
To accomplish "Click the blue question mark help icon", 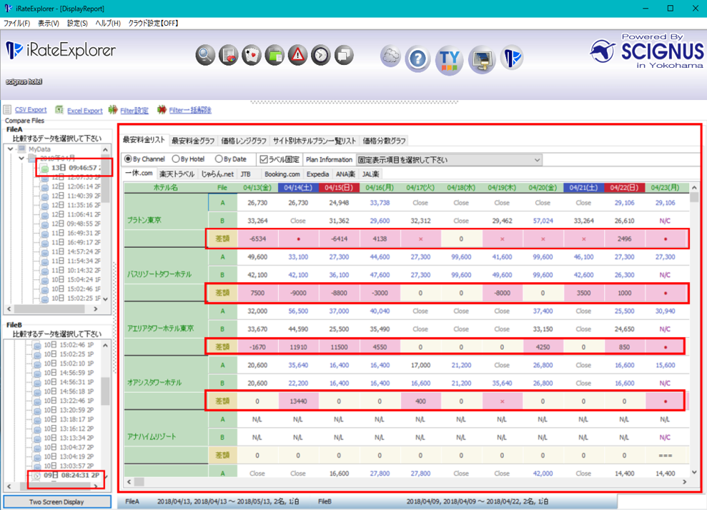I will tap(417, 59).
